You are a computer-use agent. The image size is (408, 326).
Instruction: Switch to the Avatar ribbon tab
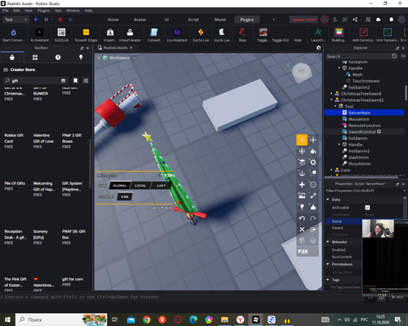pyautogui.click(x=140, y=20)
